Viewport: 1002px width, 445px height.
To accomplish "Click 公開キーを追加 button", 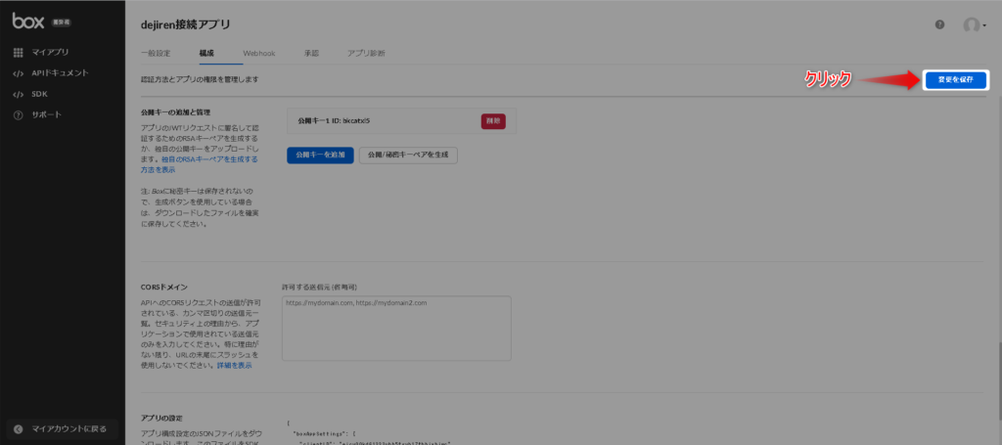I will pyautogui.click(x=320, y=156).
